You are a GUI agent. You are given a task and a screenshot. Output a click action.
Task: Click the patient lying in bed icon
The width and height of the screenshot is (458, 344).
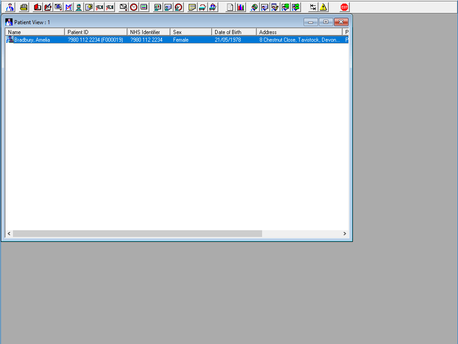pos(213,7)
